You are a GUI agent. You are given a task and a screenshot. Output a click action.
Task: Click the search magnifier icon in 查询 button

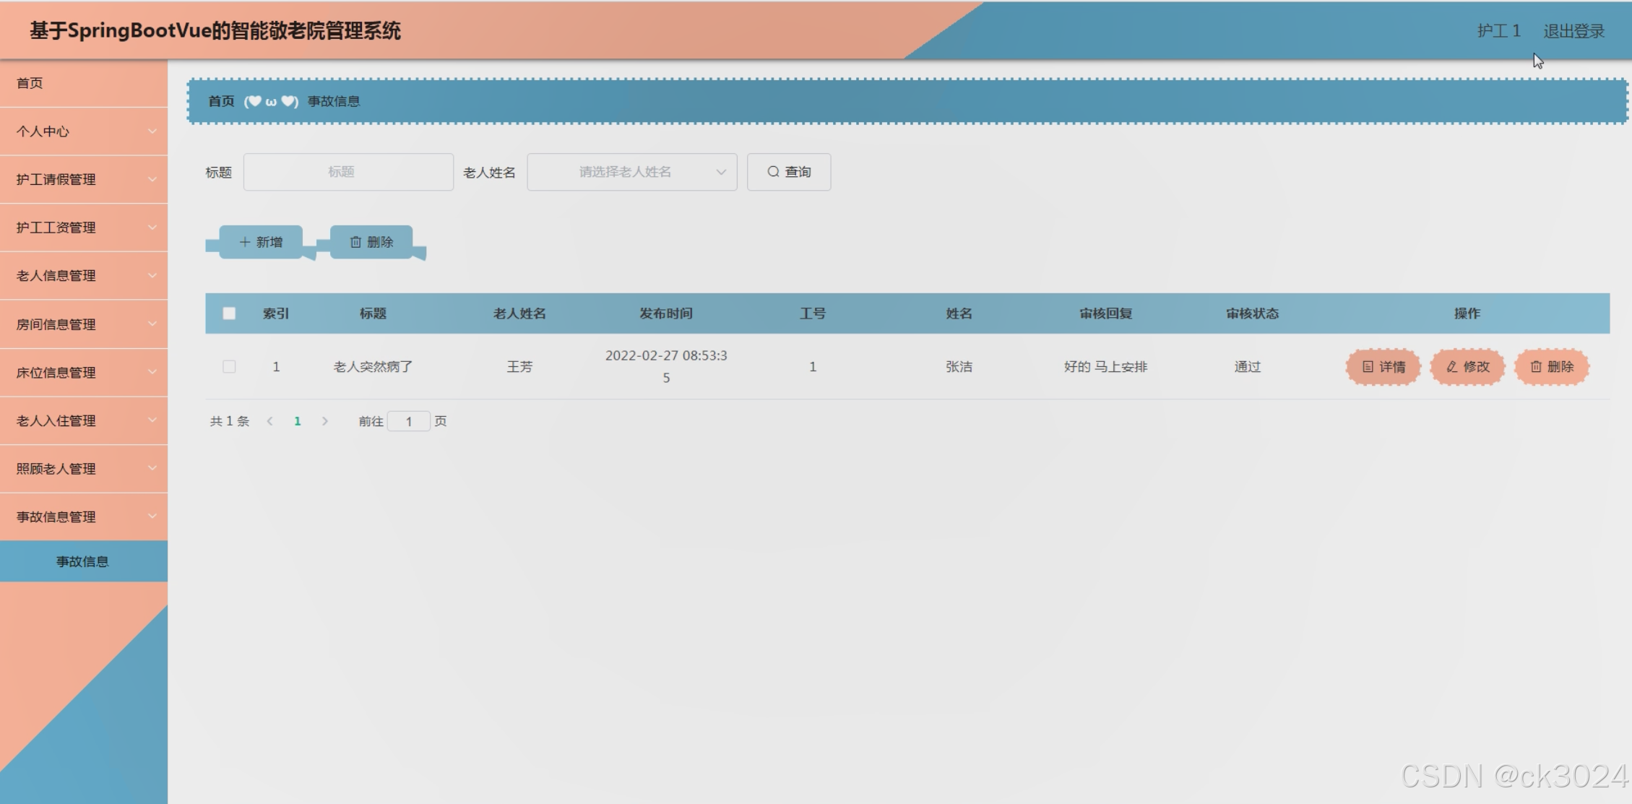772,172
